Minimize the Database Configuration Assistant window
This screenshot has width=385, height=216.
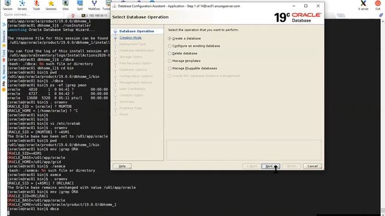coord(294,6)
